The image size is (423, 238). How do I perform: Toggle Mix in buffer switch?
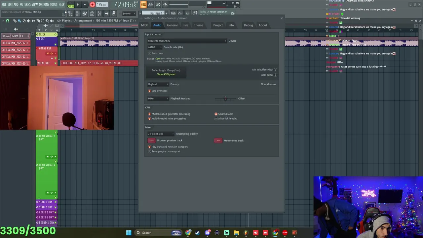(275, 70)
